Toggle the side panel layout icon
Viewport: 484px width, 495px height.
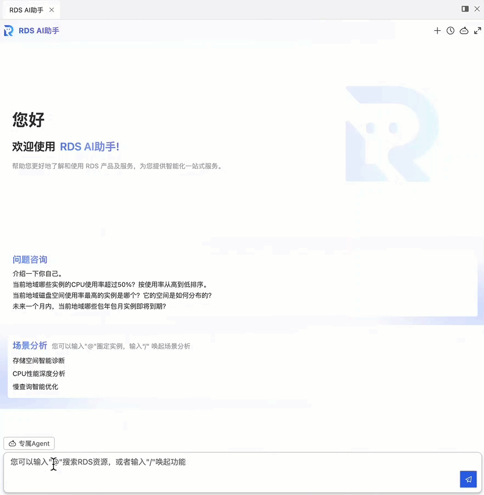465,9
